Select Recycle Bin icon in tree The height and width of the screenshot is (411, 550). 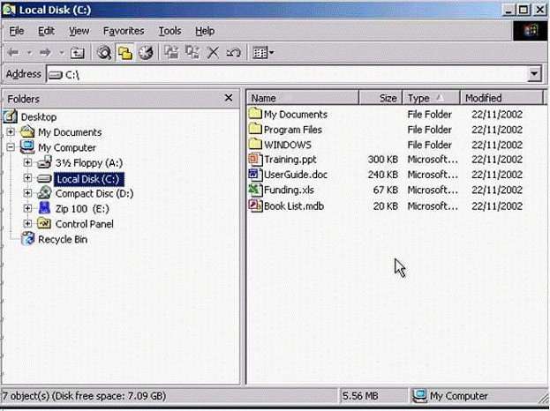27,239
